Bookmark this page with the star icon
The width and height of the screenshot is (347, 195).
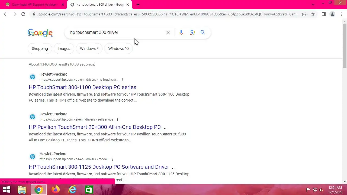pyautogui.click(x=313, y=14)
